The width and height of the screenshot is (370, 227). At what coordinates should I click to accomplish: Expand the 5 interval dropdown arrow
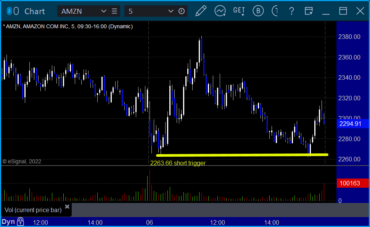(x=171, y=11)
